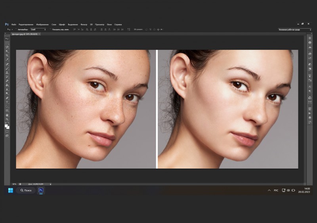317x223 pixels.
Task: Open the Actions panel play icon
Action: click(310, 113)
